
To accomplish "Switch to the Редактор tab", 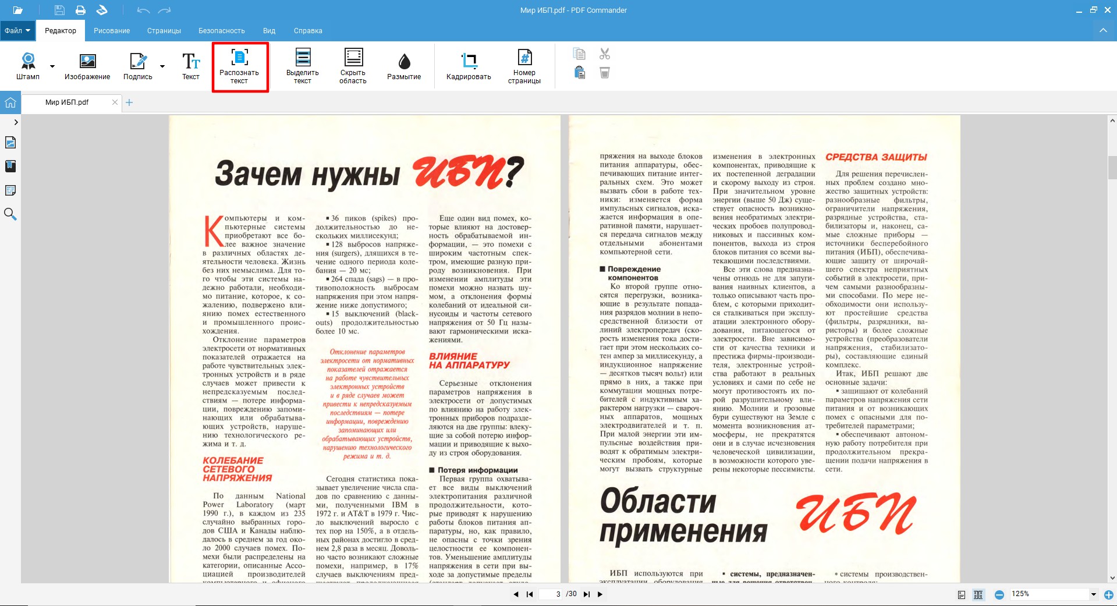I will pos(61,31).
